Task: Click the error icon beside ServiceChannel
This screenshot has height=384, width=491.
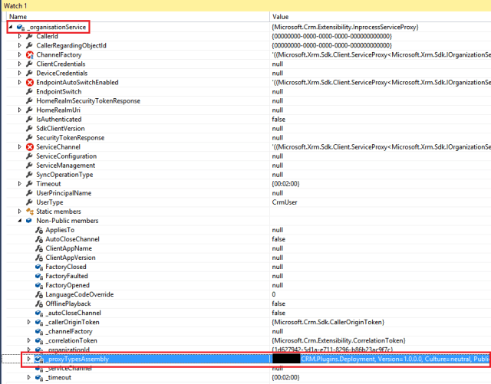Action: [29, 146]
